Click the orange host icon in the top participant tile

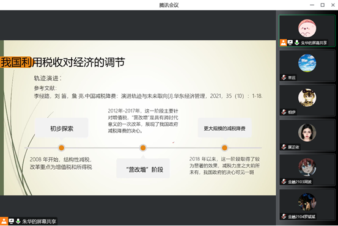(x=283, y=43)
